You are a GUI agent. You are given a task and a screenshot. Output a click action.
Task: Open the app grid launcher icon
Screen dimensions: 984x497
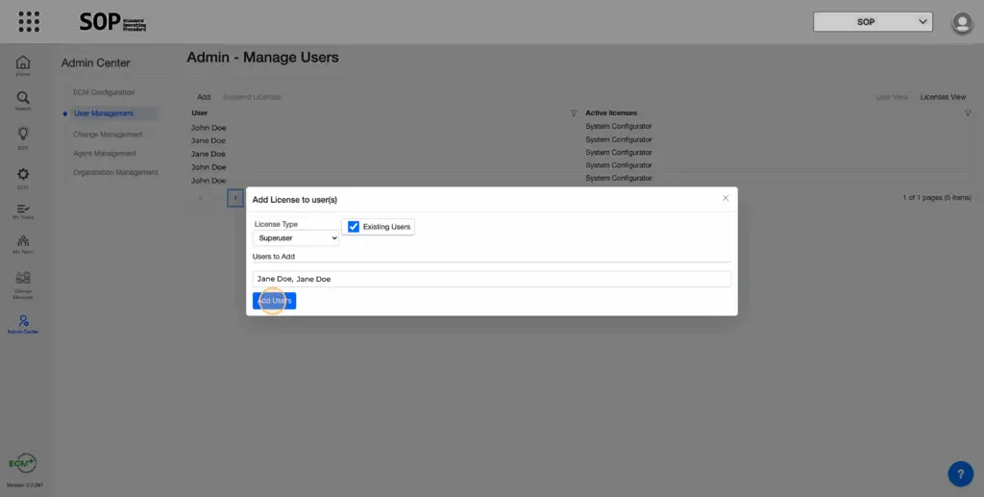pos(29,21)
